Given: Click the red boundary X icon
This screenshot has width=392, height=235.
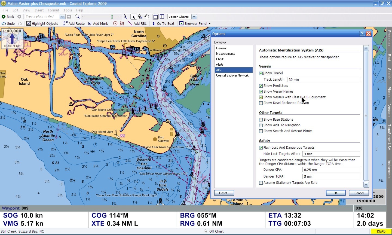Looking at the screenshot, I should (122, 23).
